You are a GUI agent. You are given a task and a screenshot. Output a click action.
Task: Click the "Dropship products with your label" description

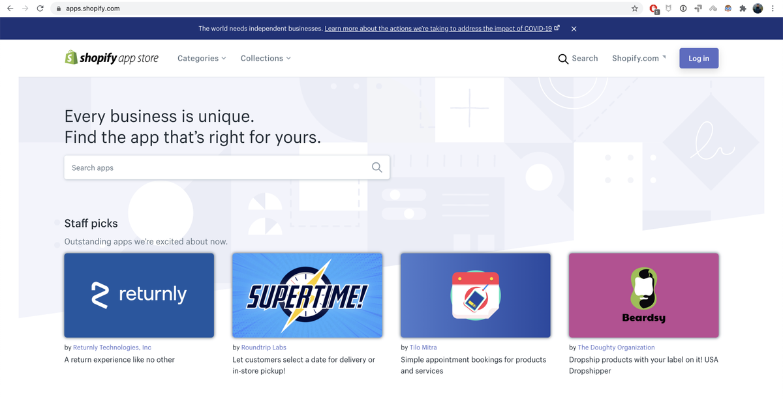643,365
